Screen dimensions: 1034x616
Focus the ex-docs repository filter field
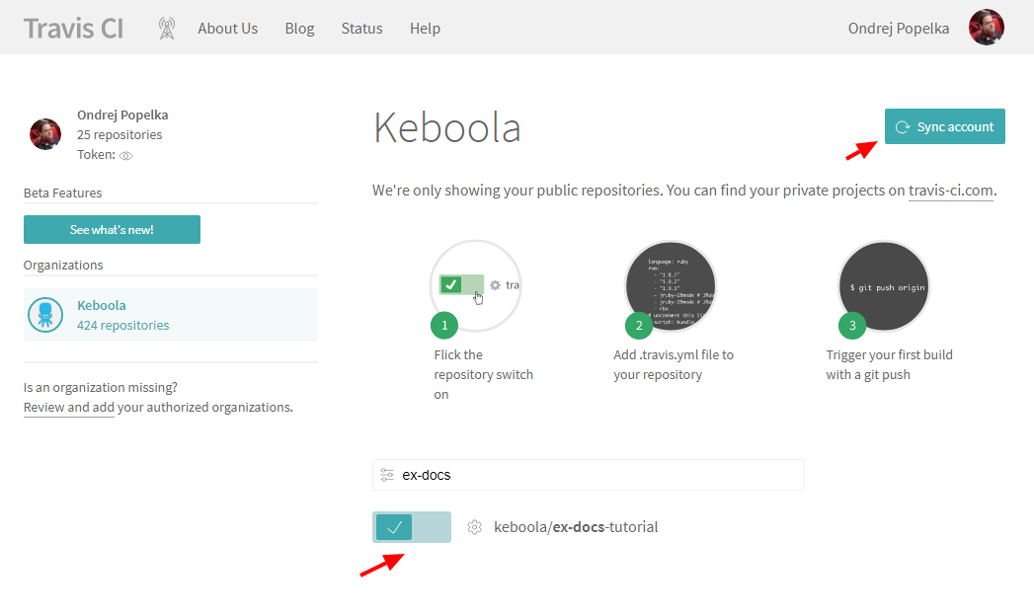(589, 475)
